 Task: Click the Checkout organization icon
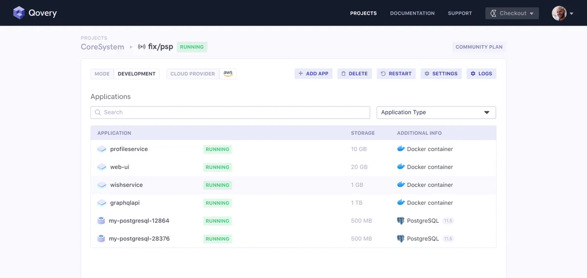[493, 13]
